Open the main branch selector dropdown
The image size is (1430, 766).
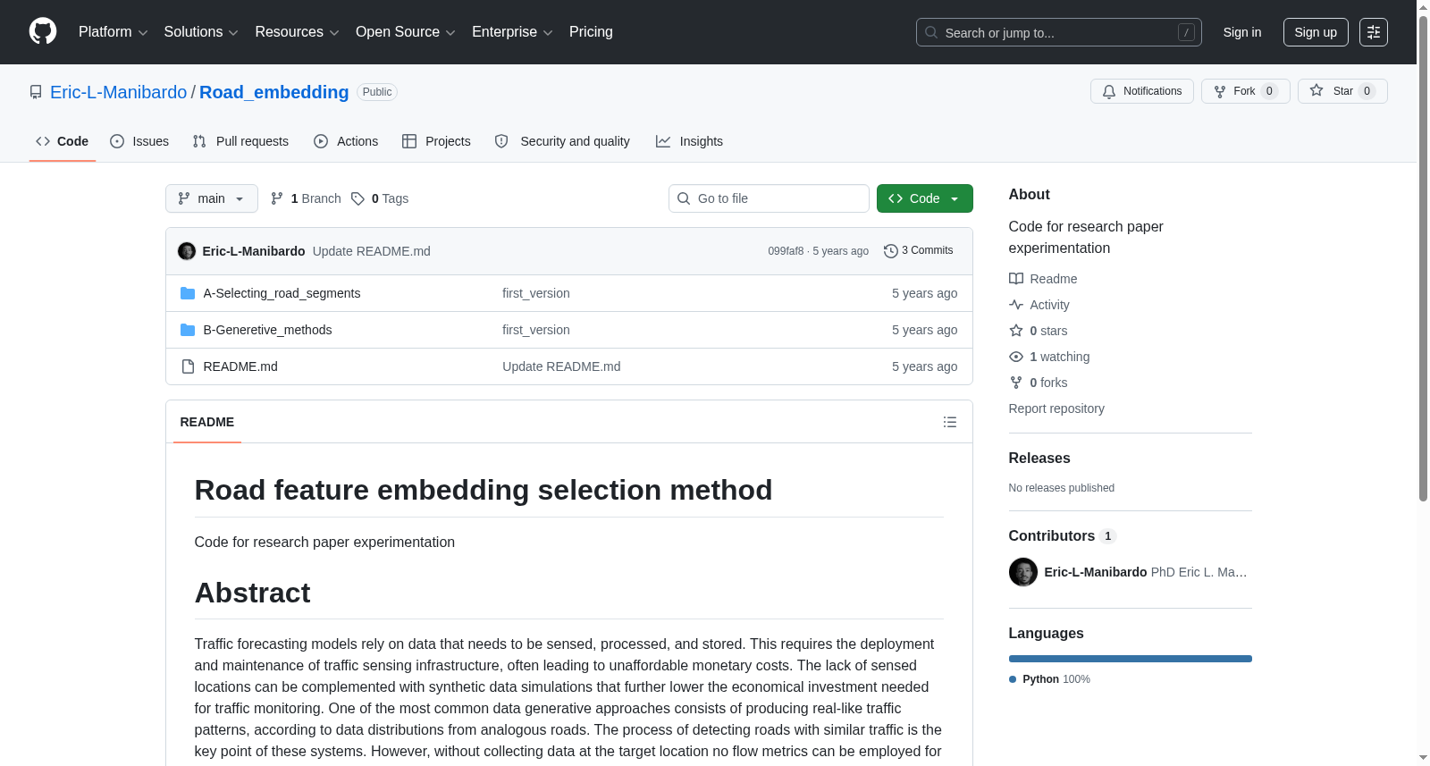point(212,198)
